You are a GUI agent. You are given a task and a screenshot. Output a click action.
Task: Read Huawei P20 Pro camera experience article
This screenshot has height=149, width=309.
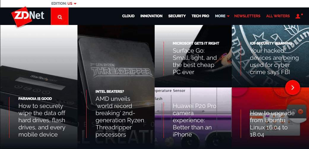(x=194, y=120)
